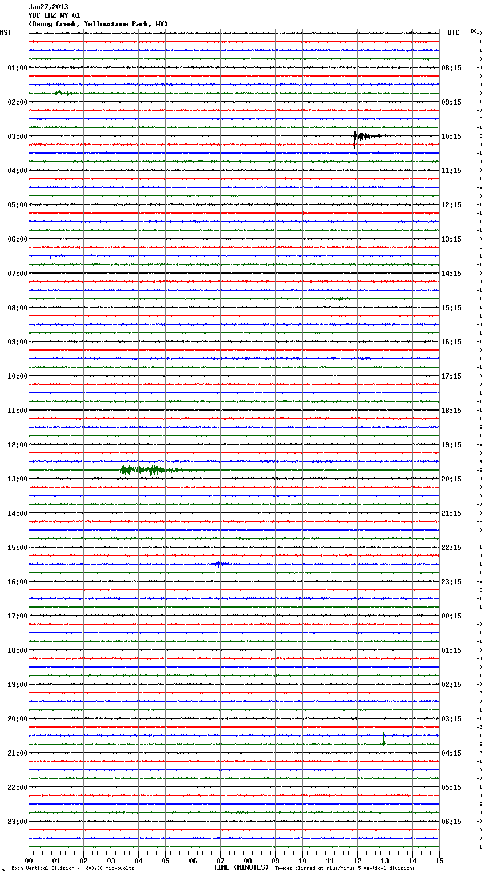
Task: Select the 04:15 UTC time label
Action: click(x=451, y=753)
